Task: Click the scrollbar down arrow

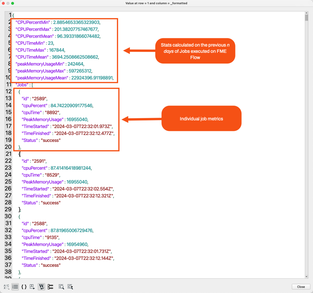Action: (306, 277)
